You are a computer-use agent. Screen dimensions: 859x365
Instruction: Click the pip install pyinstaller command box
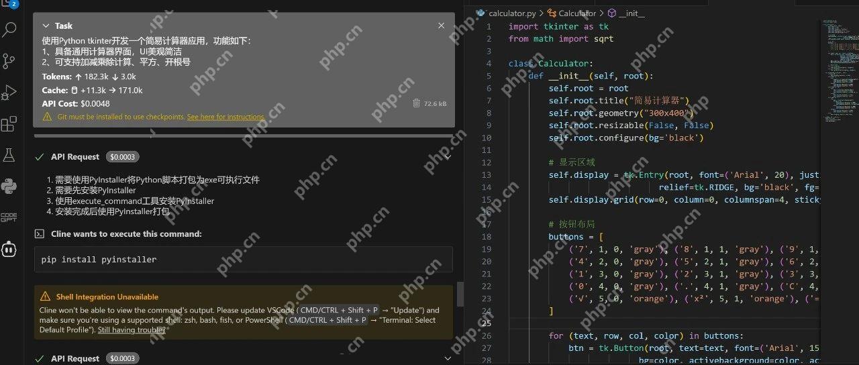tap(244, 259)
